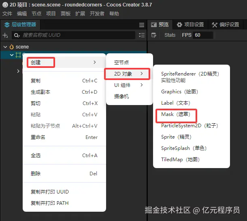This screenshot has width=247, height=221.
Task: Select UI 组件 in create submenu
Action: tap(130, 85)
